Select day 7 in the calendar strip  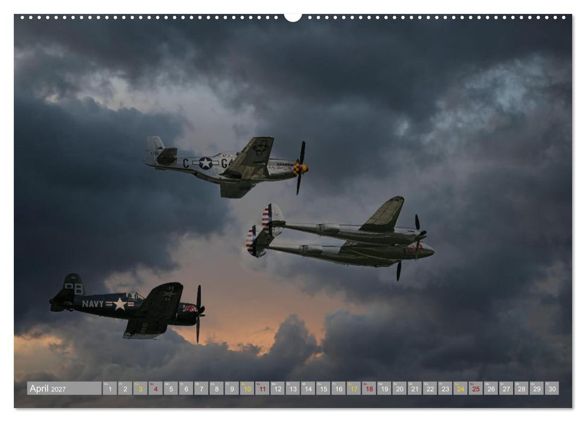coord(202,388)
